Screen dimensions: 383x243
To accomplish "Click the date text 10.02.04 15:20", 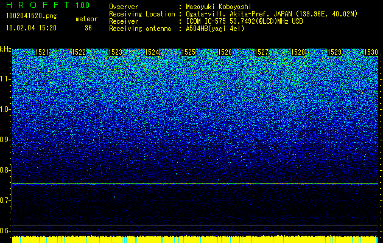I will [x=31, y=28].
